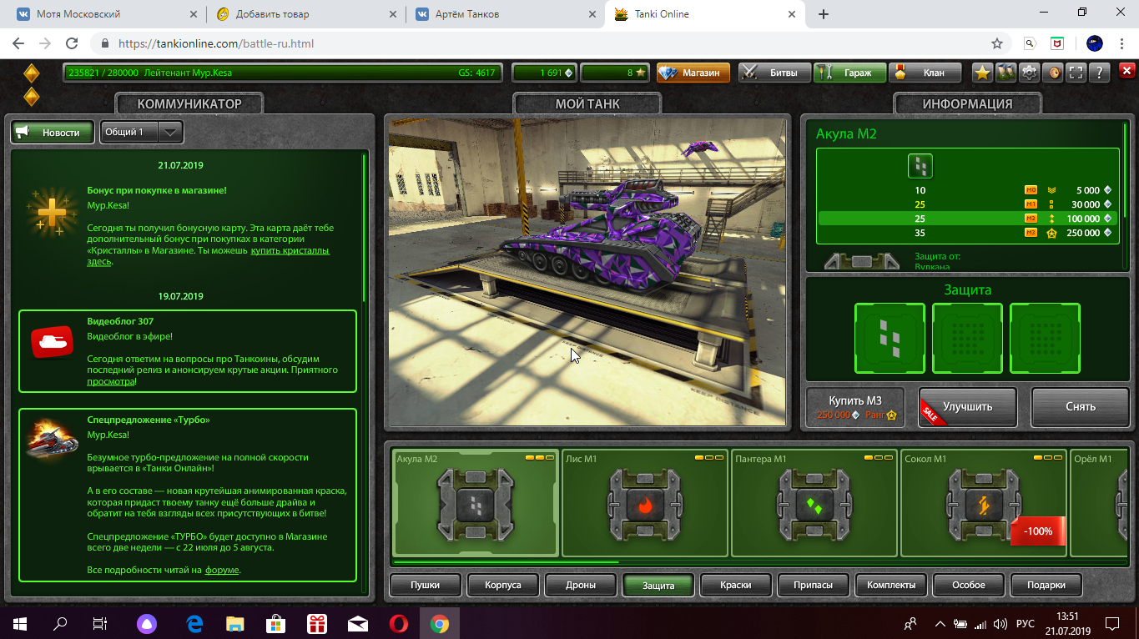
Task: Select the M1 upgrade row 30 000
Action: [968, 204]
